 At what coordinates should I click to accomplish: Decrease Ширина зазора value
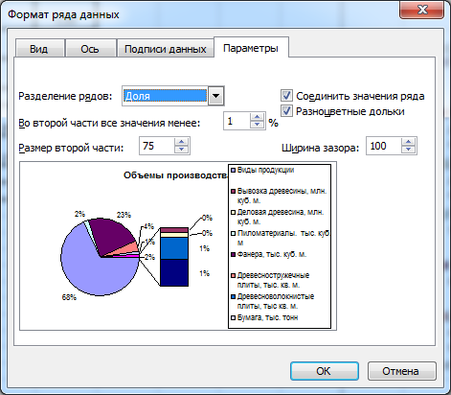pos(409,150)
